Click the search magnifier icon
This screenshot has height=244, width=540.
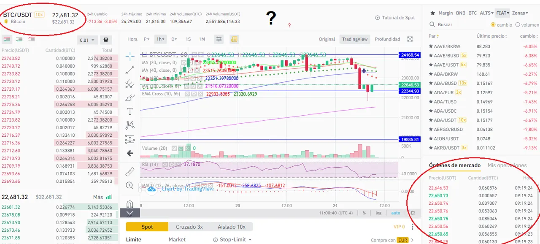432,24
